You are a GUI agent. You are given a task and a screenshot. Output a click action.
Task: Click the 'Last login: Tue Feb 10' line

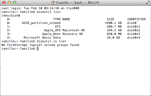[x=40, y=8]
